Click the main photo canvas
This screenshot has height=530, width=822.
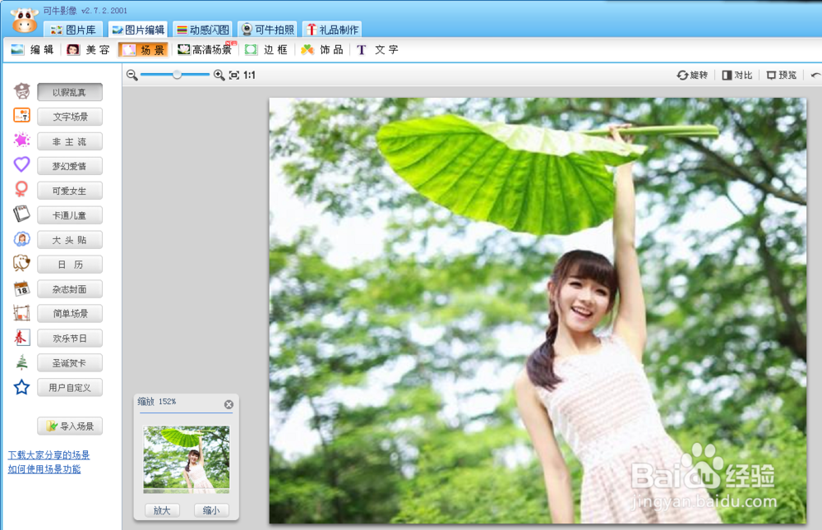[x=538, y=311]
